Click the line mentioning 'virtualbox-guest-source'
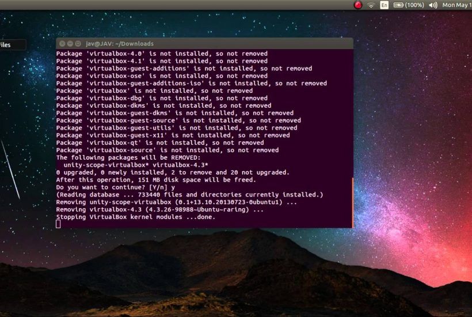 [178, 120]
